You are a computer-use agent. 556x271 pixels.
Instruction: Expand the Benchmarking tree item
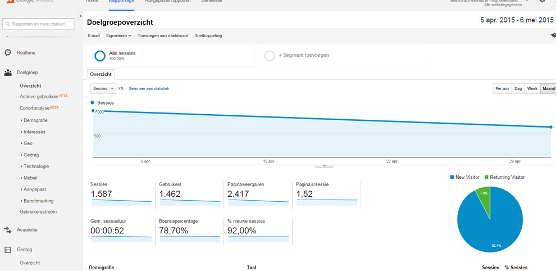[x=22, y=201]
